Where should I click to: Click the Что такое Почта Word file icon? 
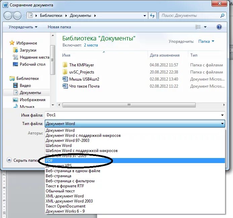pyautogui.click(x=65, y=86)
